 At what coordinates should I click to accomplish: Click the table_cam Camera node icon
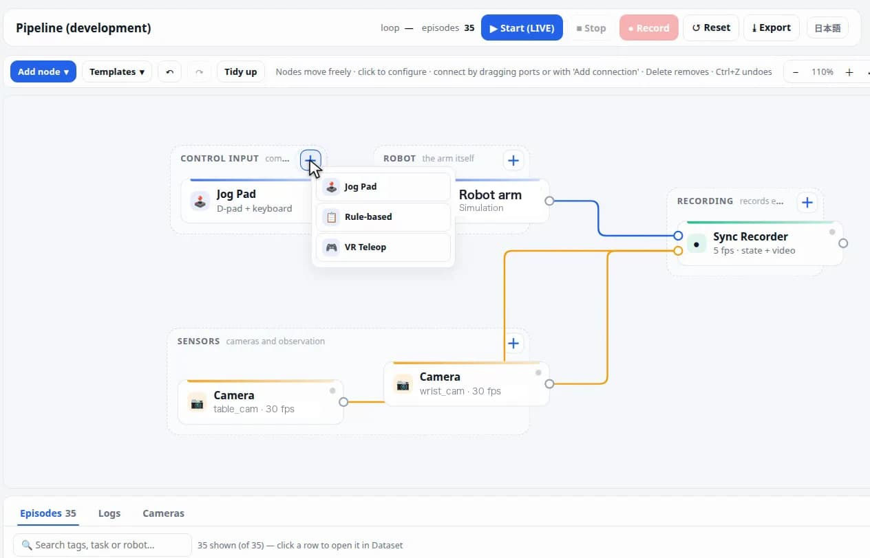pos(197,403)
